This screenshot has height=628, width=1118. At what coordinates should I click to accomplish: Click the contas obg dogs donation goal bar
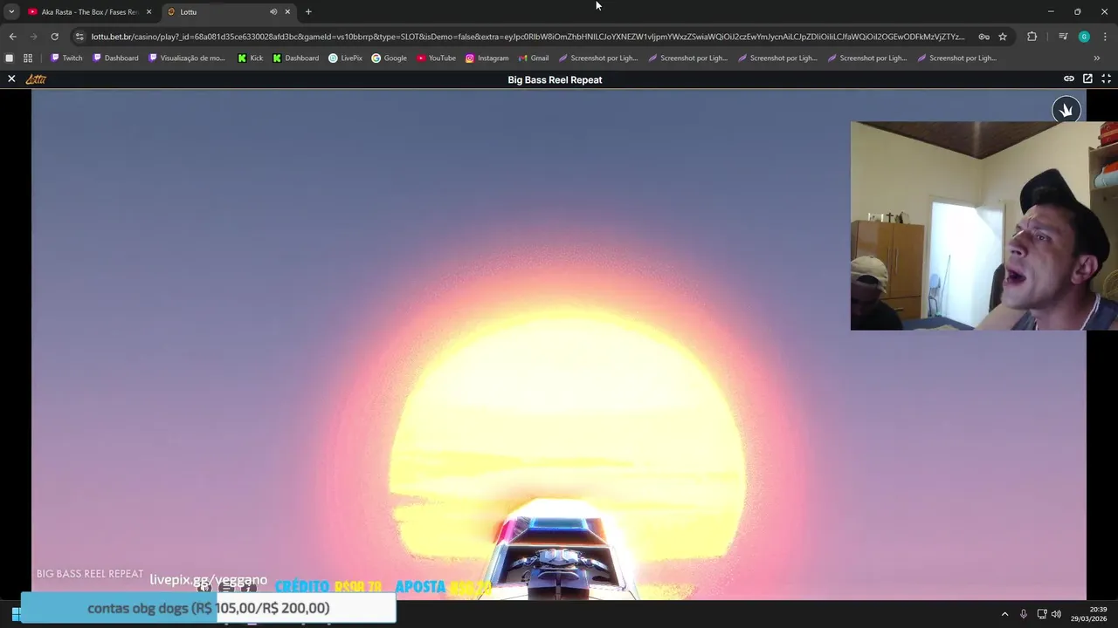click(x=208, y=608)
